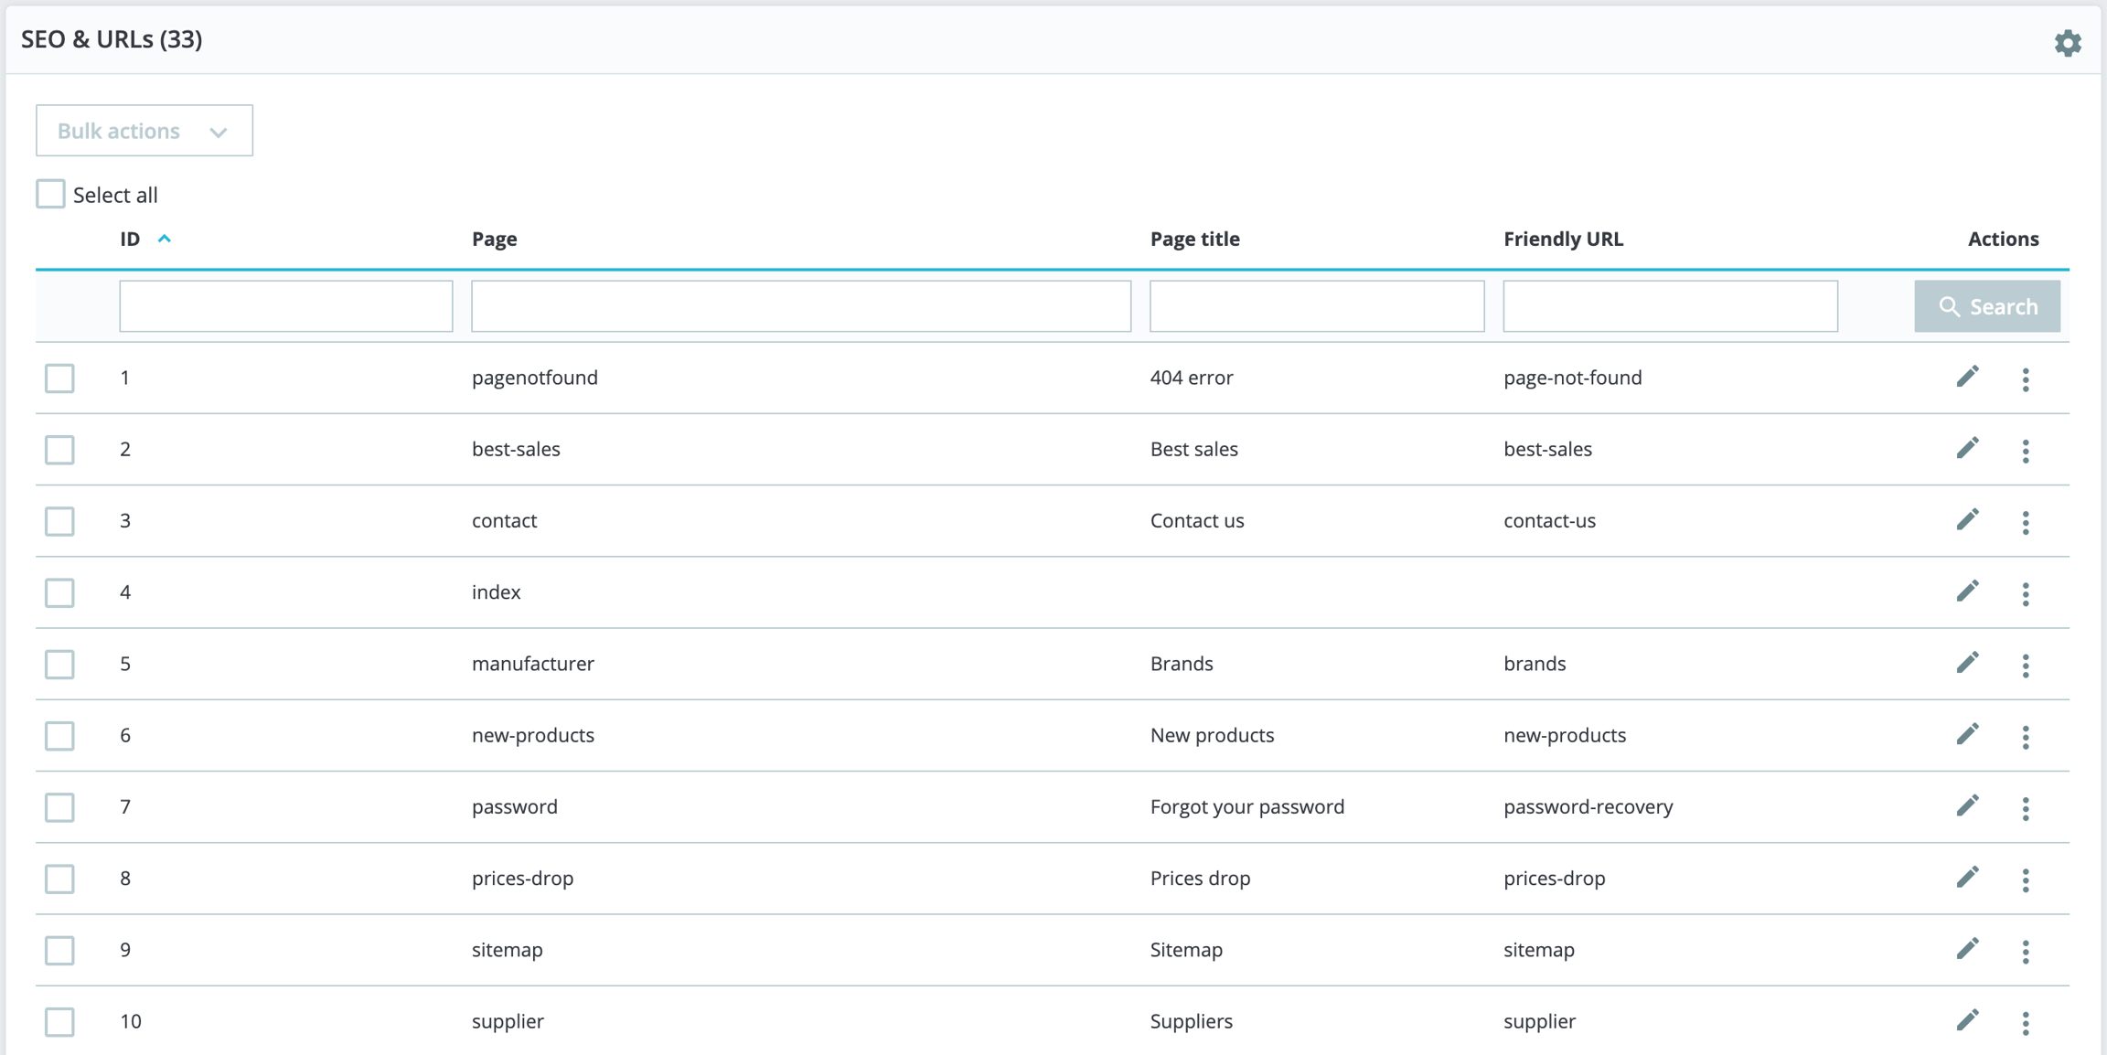Toggle the ID column sort arrow
This screenshot has width=2107, height=1055.
[x=165, y=239]
